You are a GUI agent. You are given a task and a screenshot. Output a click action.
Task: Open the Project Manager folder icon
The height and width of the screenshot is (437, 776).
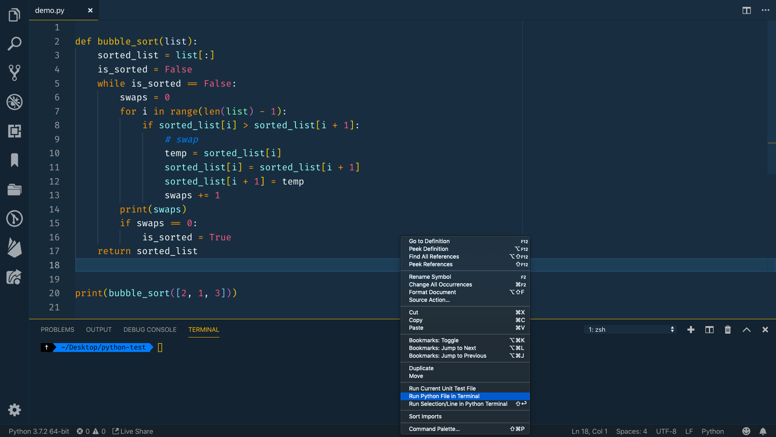point(15,189)
